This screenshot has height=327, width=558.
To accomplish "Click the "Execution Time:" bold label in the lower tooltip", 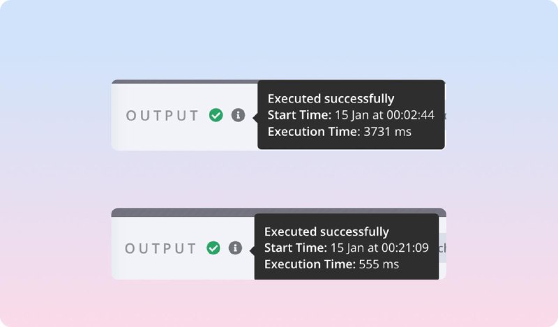I will [310, 264].
